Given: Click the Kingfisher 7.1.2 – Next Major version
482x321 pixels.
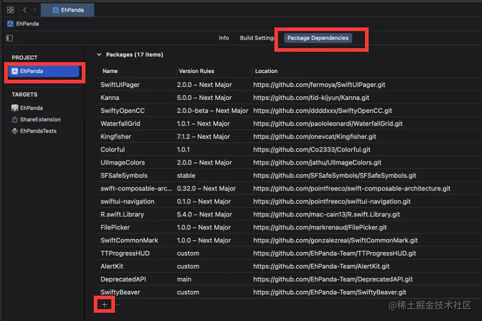Looking at the screenshot, I should click(203, 137).
